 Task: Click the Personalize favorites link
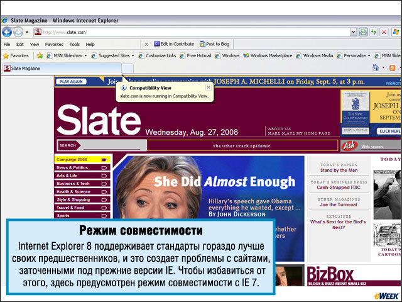click(352, 55)
